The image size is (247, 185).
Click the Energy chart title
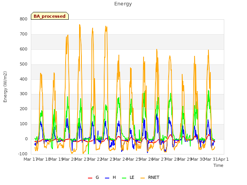tap(123, 4)
